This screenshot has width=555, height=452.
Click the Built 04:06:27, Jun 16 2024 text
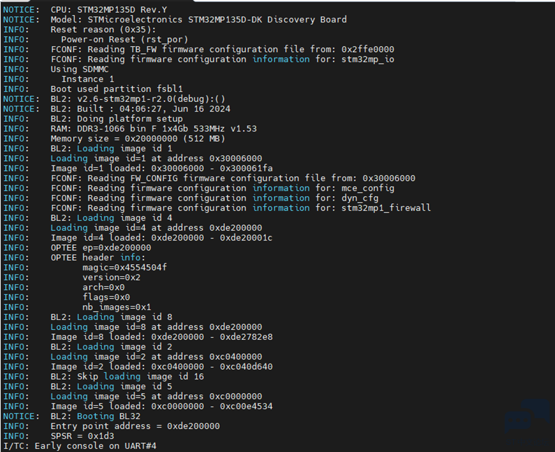(x=154, y=109)
